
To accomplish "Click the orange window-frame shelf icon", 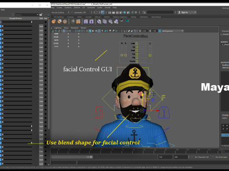I will (x=78, y=21).
